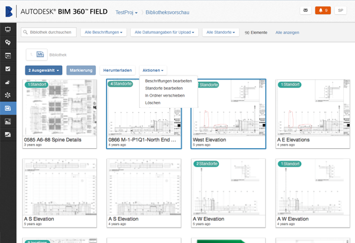Open the 2 Ausgewählt selection dropdown
355x243 pixels.
[43, 71]
